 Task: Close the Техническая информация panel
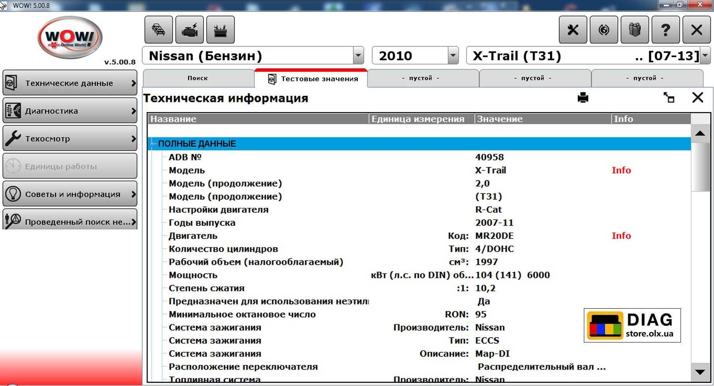[697, 98]
